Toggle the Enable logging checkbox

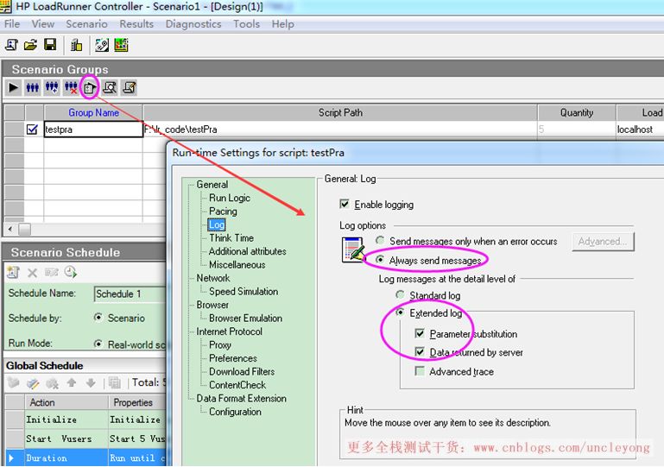345,204
